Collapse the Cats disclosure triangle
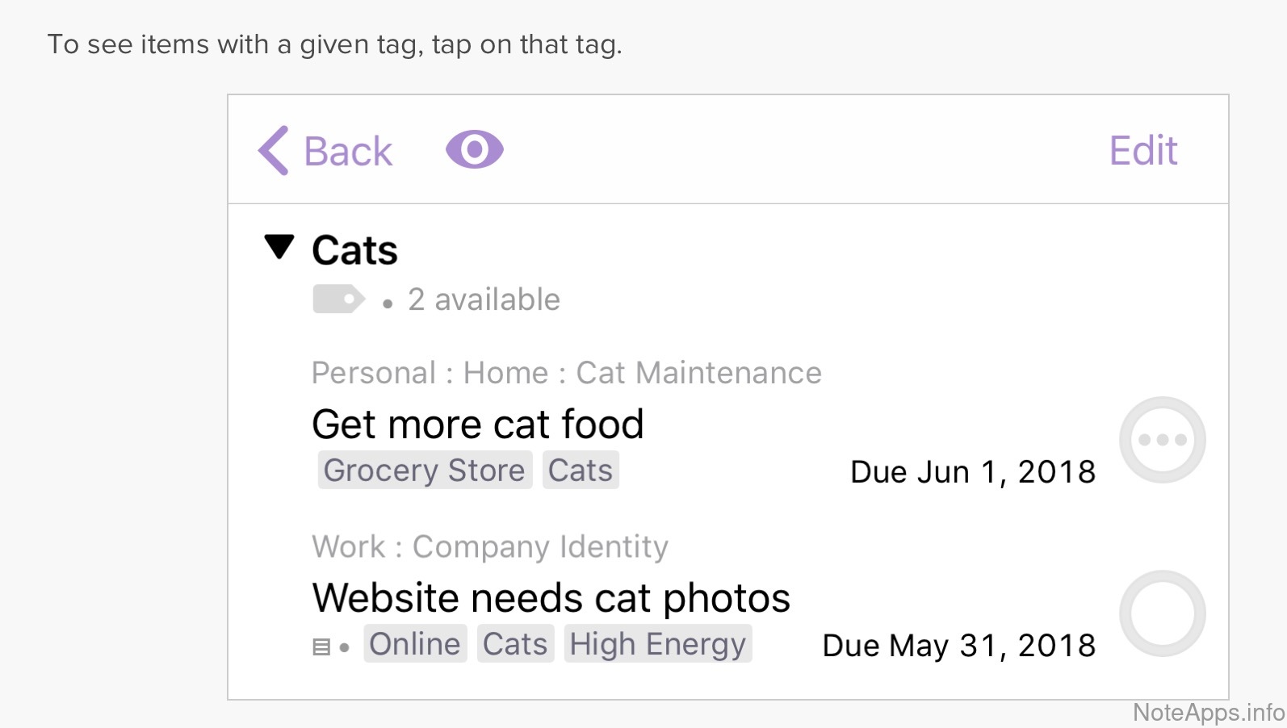The image size is (1287, 728). [x=279, y=247]
